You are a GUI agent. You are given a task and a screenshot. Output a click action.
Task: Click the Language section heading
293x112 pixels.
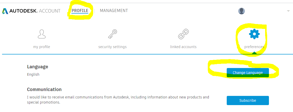click(38, 67)
